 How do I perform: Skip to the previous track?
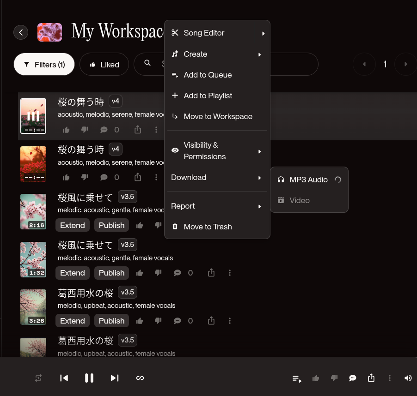(64, 378)
